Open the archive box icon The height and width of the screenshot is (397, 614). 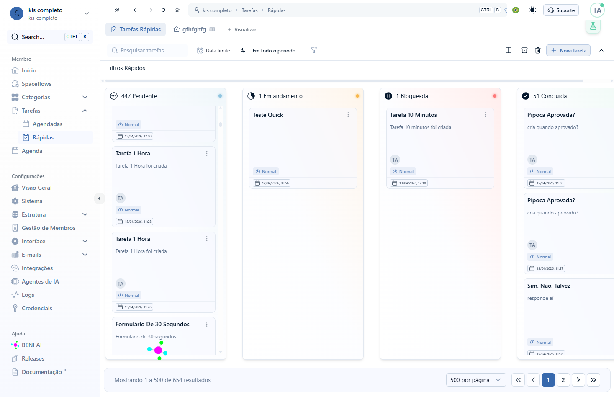tap(524, 50)
